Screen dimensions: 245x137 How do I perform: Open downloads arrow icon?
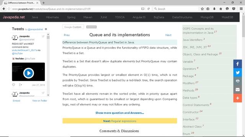pos(214,9)
